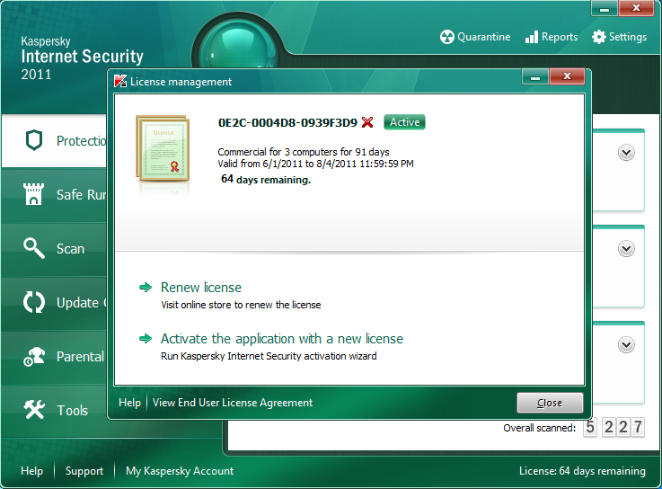662x489 pixels.
Task: Click the circular arrows Update icon
Action: (x=34, y=302)
